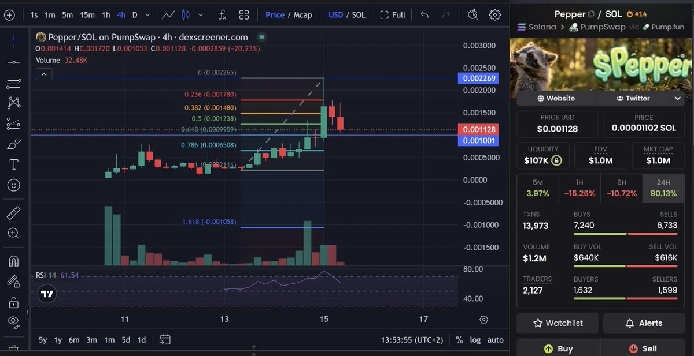Viewport: 694px width, 356px height.
Task: Open the token Twitter link
Action: point(633,99)
